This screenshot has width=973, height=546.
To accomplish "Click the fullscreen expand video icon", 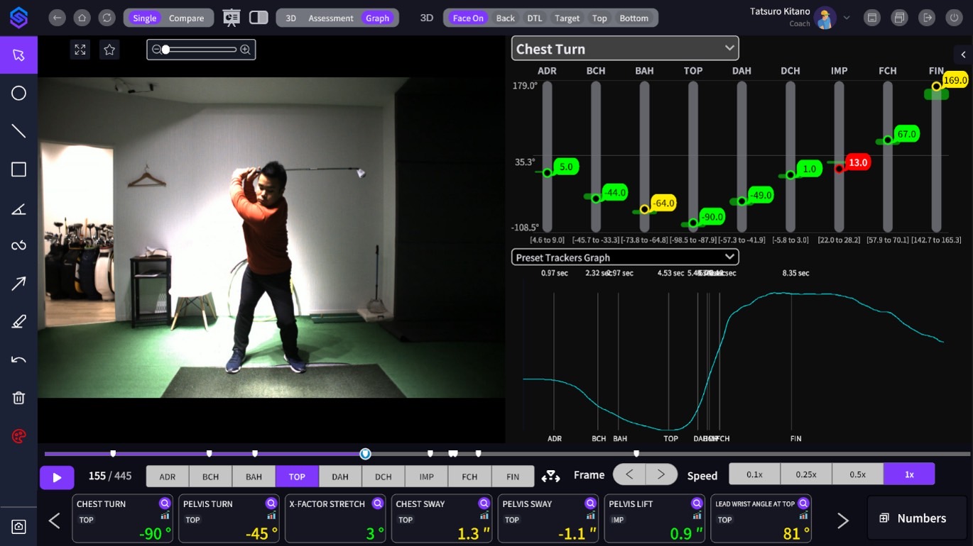I will pos(80,50).
